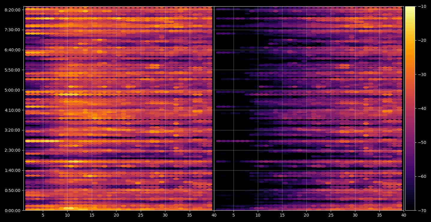Select tick label 20 under the right heatmap
The width and height of the screenshot is (431, 222).
coord(306,215)
